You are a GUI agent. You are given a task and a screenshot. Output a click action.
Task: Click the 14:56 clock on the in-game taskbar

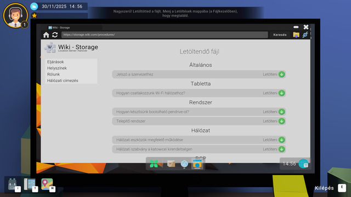(x=289, y=164)
